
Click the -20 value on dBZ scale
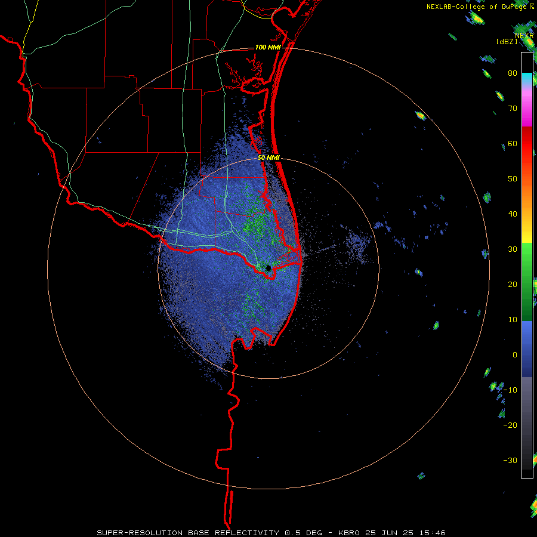point(510,425)
